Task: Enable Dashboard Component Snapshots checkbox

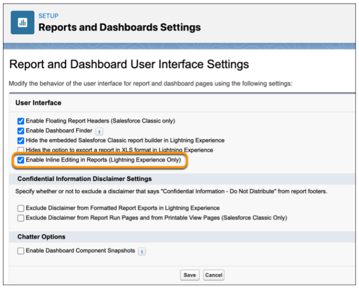Action: tap(21, 251)
